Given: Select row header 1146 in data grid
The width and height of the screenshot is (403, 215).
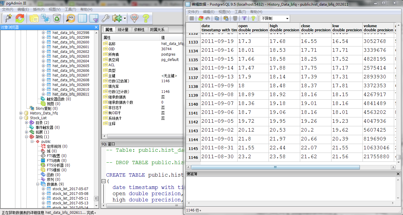Looking at the screenshot, I should (x=193, y=157).
